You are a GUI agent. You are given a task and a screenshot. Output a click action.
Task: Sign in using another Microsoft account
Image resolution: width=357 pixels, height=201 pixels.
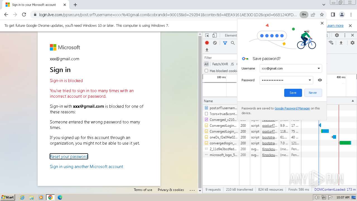pyautogui.click(x=86, y=166)
